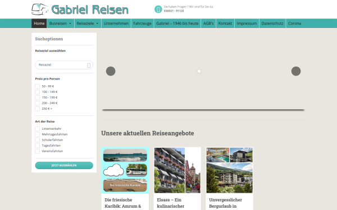Viewport: 337px width, 210px height.
Task: Go to the Datenschutz page
Action: pos(272,24)
